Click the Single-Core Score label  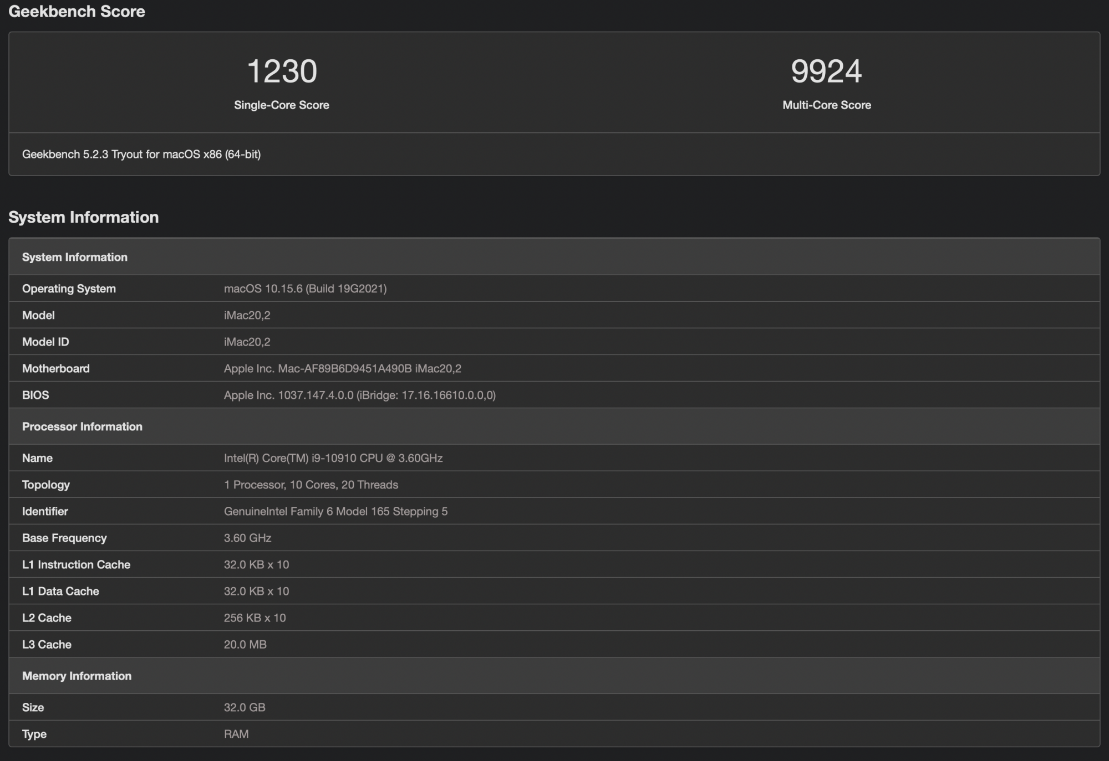[281, 105]
